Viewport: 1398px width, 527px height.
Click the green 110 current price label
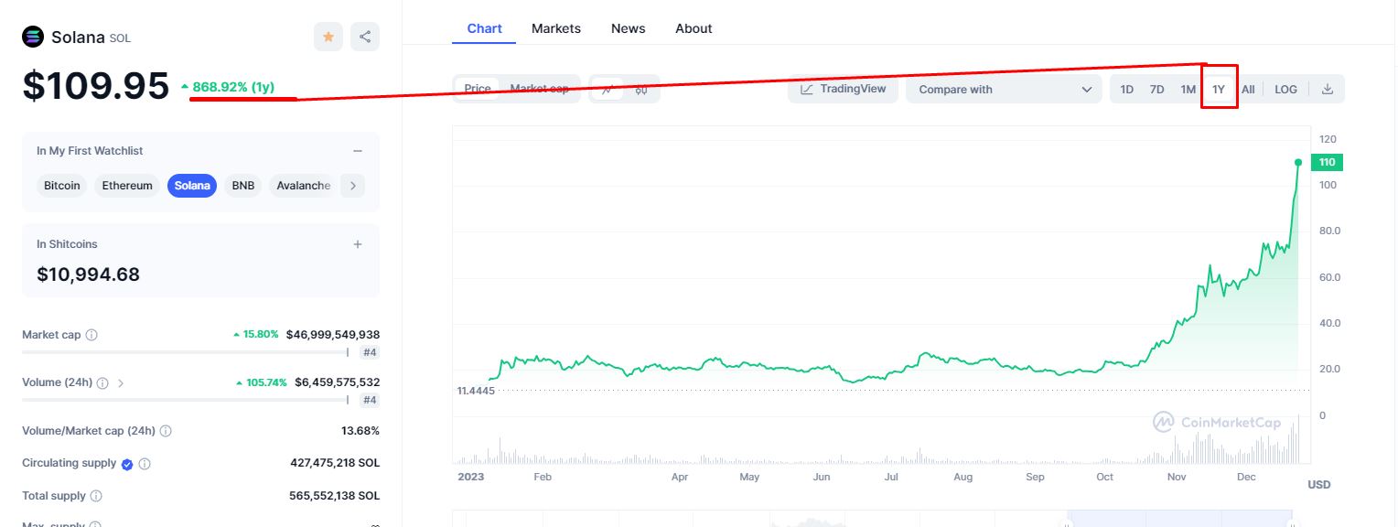(x=1327, y=162)
